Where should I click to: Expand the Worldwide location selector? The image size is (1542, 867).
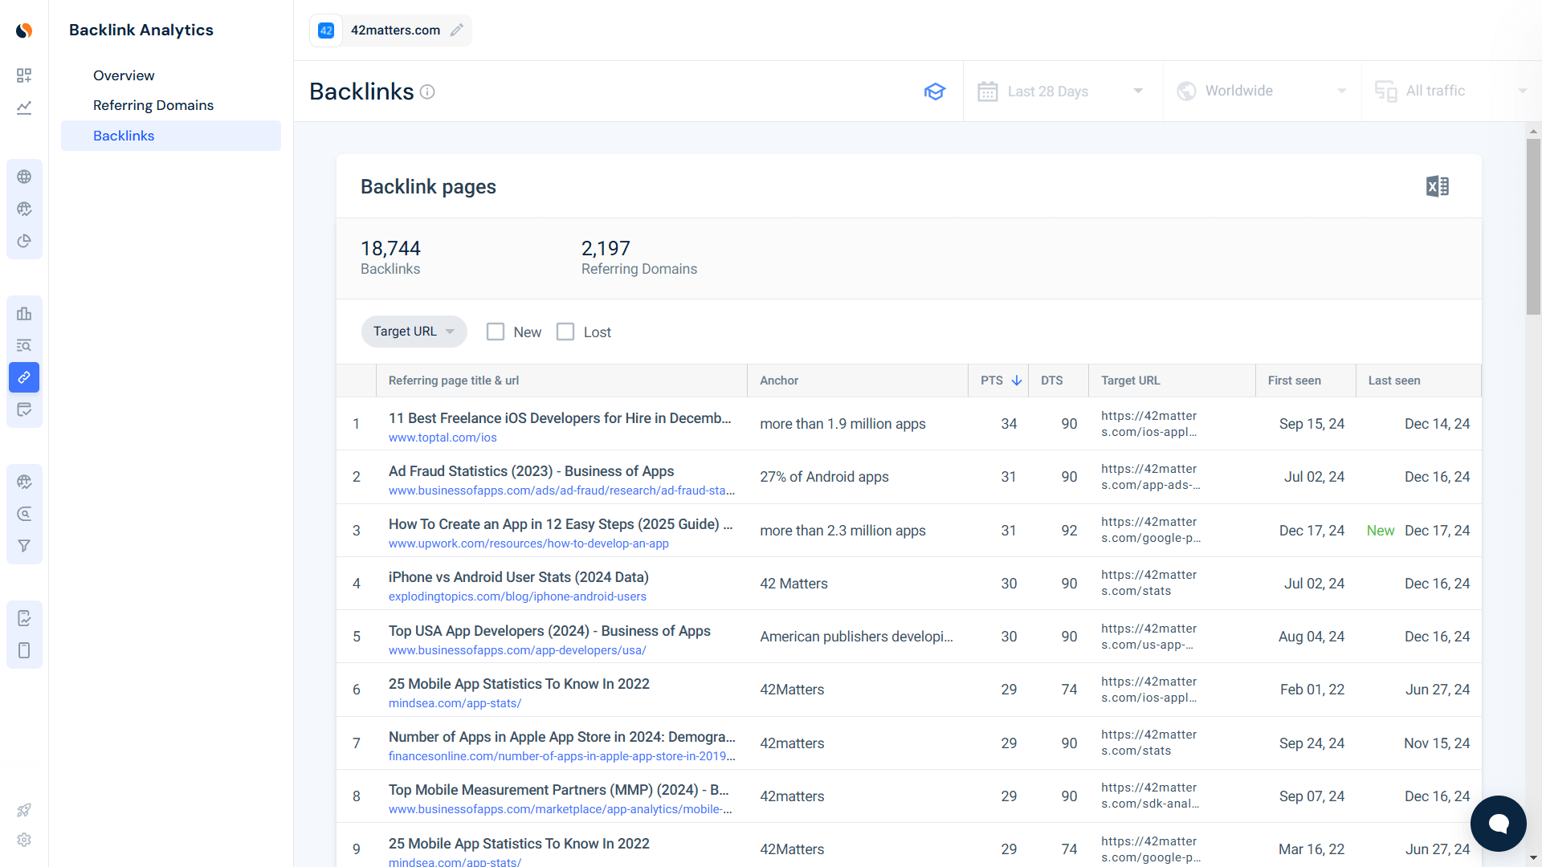click(1261, 91)
